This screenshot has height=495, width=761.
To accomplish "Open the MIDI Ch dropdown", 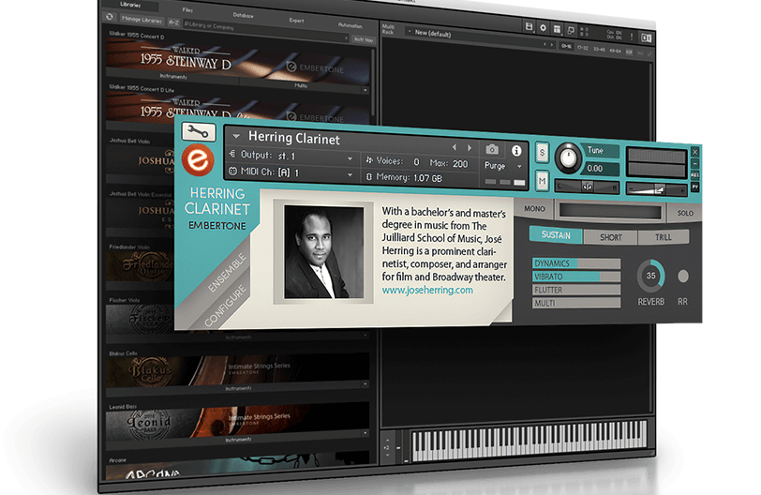I will (350, 174).
